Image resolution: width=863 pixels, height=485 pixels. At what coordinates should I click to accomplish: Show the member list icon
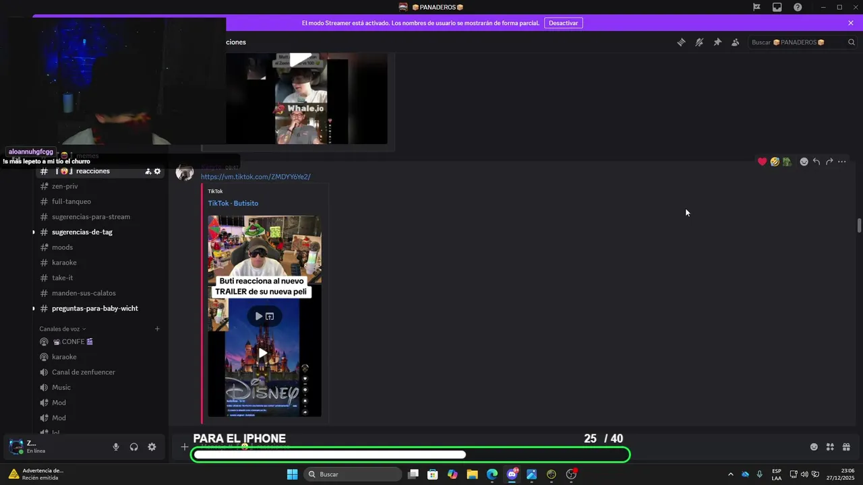click(736, 42)
